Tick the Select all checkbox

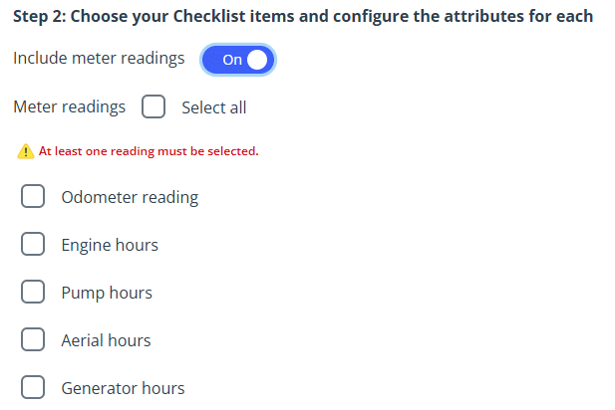point(153,107)
